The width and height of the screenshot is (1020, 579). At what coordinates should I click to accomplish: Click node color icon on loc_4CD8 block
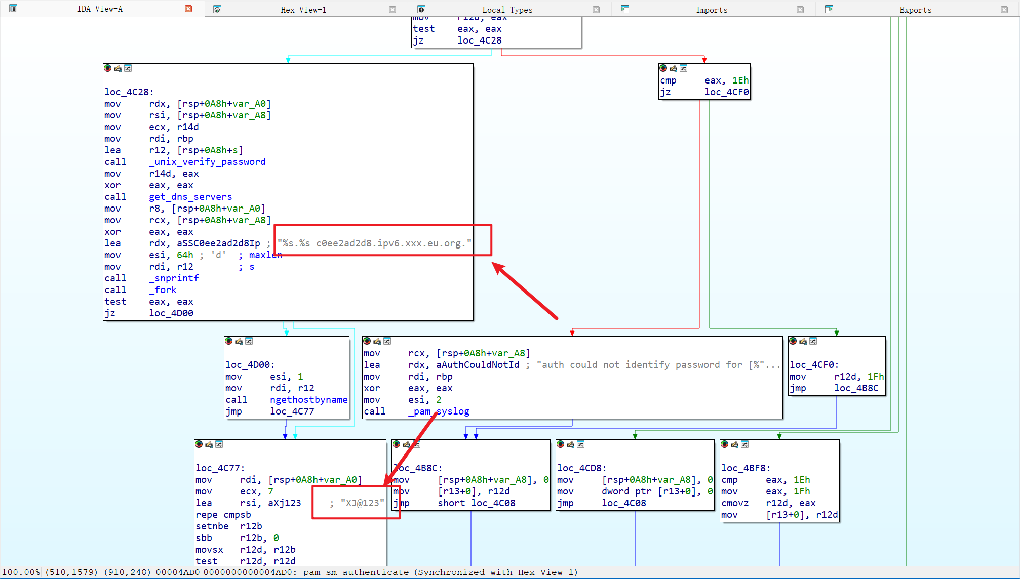(560, 444)
